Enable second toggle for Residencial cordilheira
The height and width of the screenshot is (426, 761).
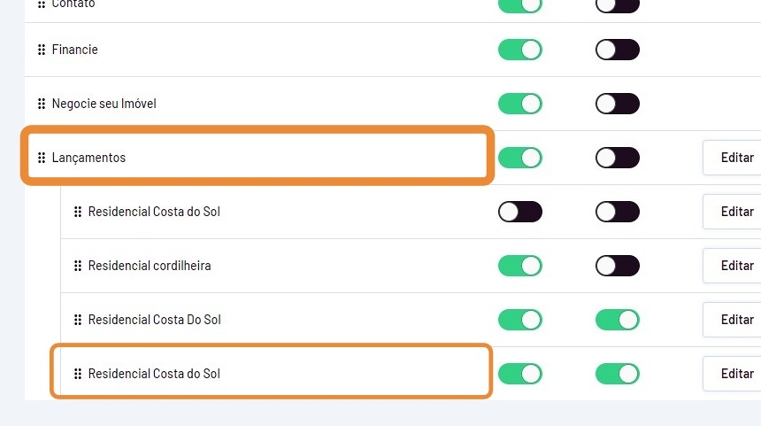(x=617, y=266)
